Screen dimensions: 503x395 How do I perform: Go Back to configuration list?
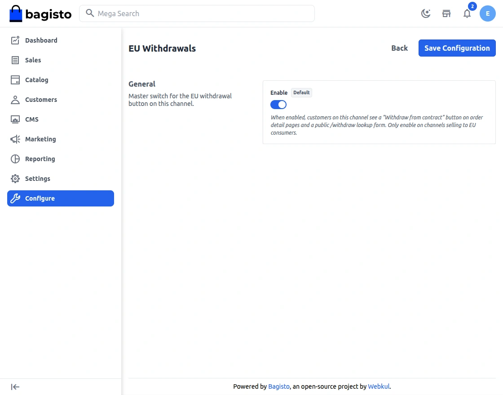(399, 48)
